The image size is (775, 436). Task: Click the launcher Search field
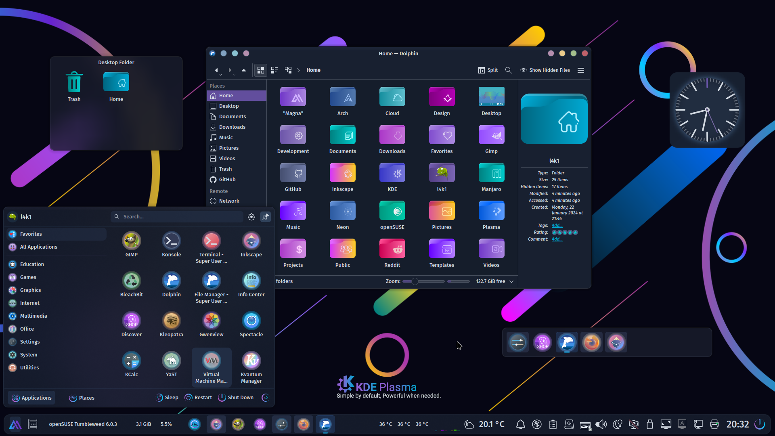(x=177, y=217)
